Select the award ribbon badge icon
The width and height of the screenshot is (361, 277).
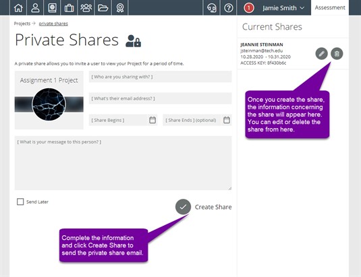(x=120, y=8)
